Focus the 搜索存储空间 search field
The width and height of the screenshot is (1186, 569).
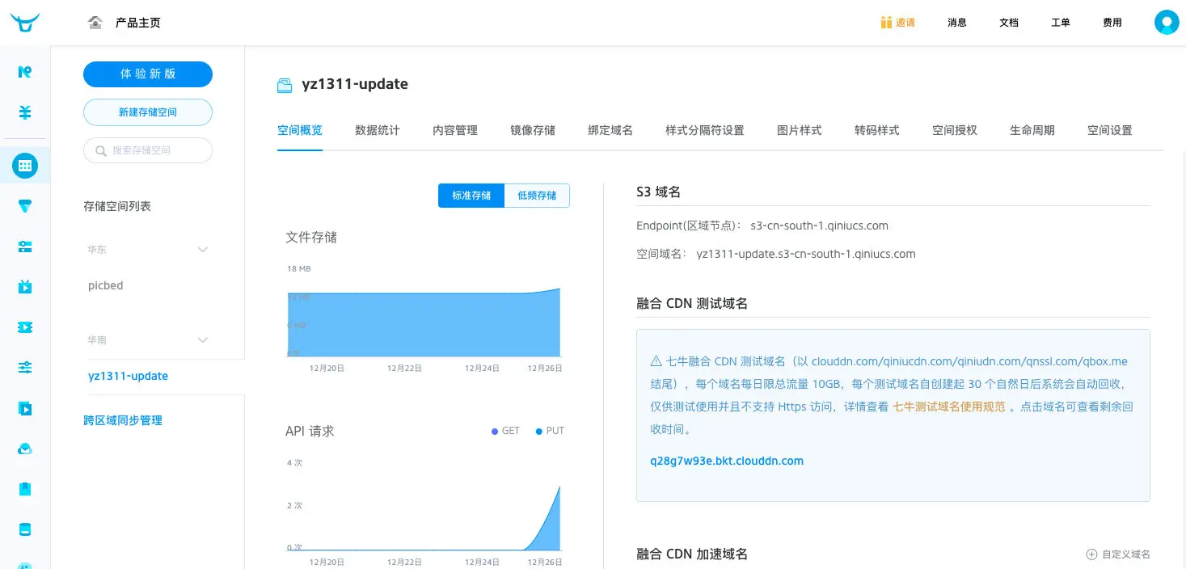(x=148, y=150)
